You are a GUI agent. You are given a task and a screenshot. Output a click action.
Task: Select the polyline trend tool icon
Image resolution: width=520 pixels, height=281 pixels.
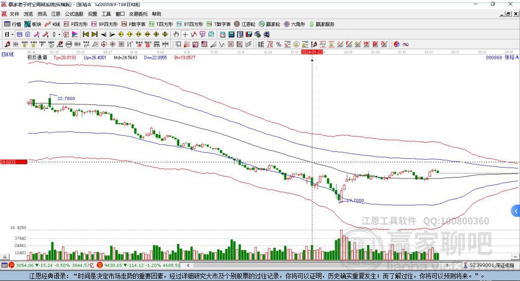[193, 34]
